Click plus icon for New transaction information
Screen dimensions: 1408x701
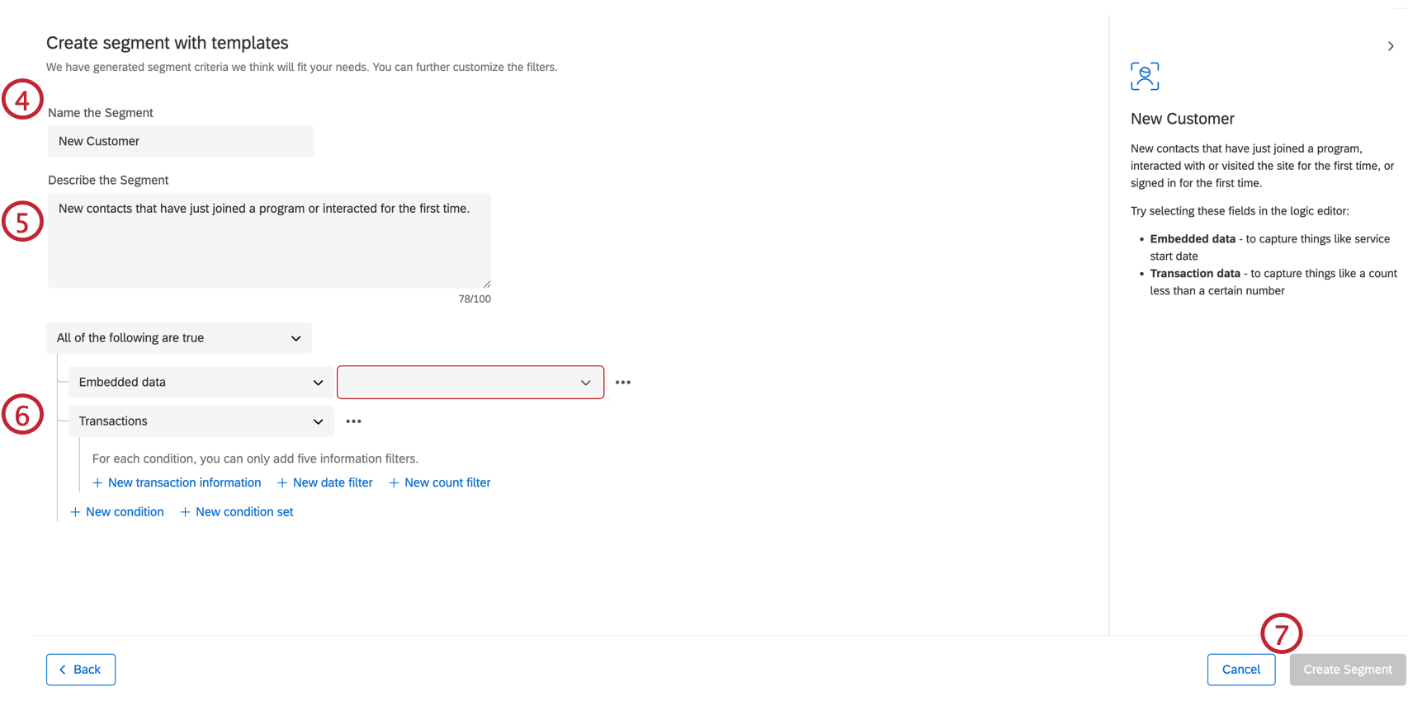pyautogui.click(x=97, y=483)
